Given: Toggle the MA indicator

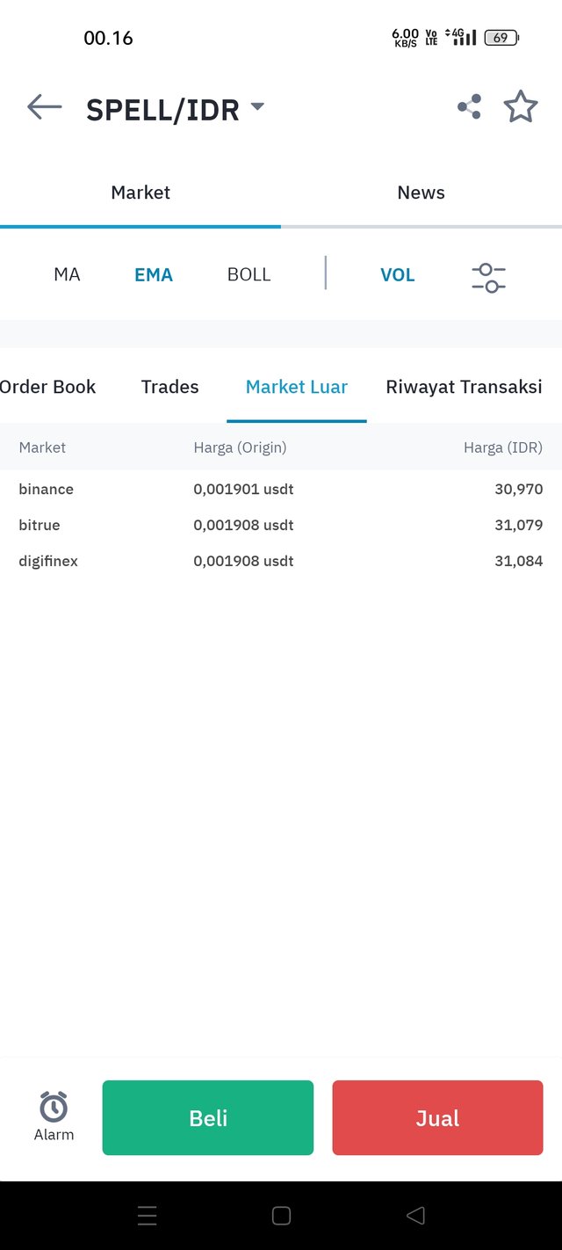Looking at the screenshot, I should 67,274.
